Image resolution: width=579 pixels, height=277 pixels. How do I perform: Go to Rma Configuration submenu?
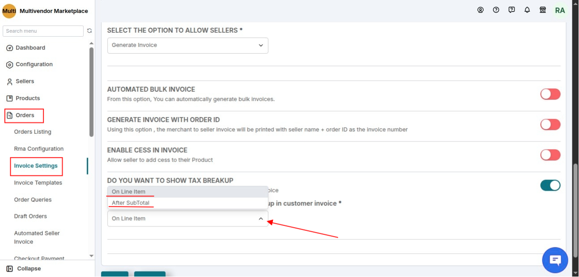[39, 149]
